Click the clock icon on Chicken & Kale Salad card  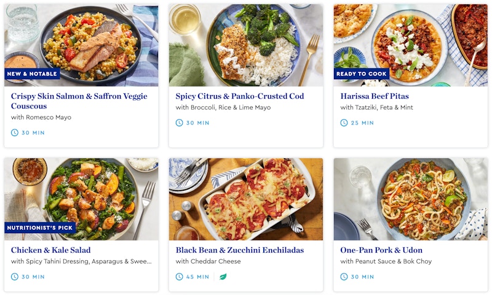(15, 277)
